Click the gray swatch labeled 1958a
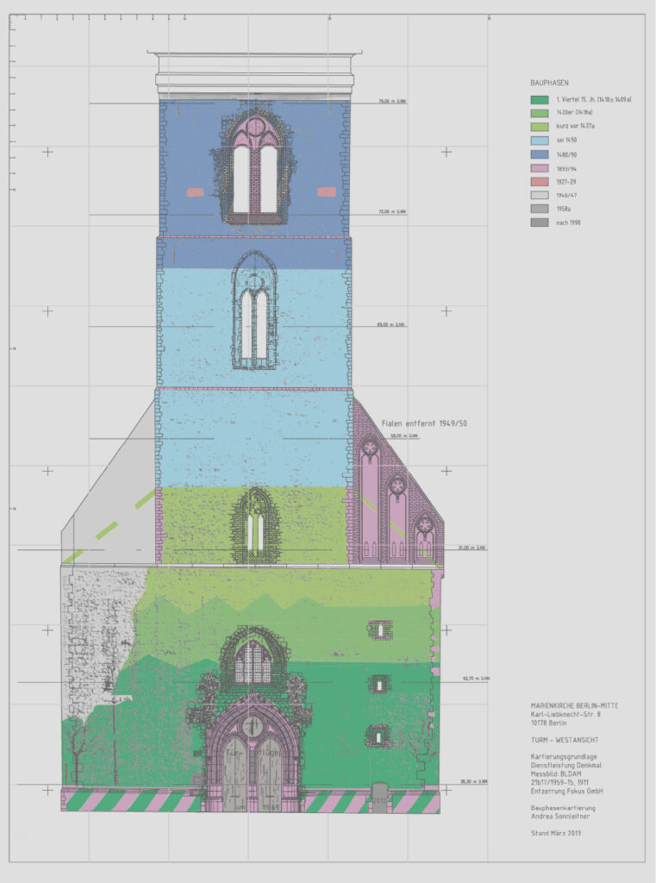The width and height of the screenshot is (656, 883). coord(539,209)
